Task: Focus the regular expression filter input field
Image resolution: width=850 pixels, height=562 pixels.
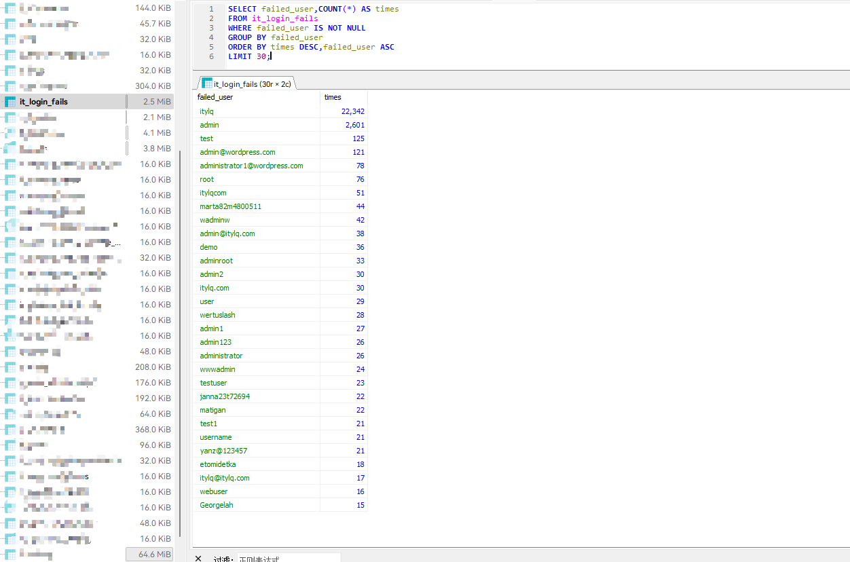Action: (285, 559)
